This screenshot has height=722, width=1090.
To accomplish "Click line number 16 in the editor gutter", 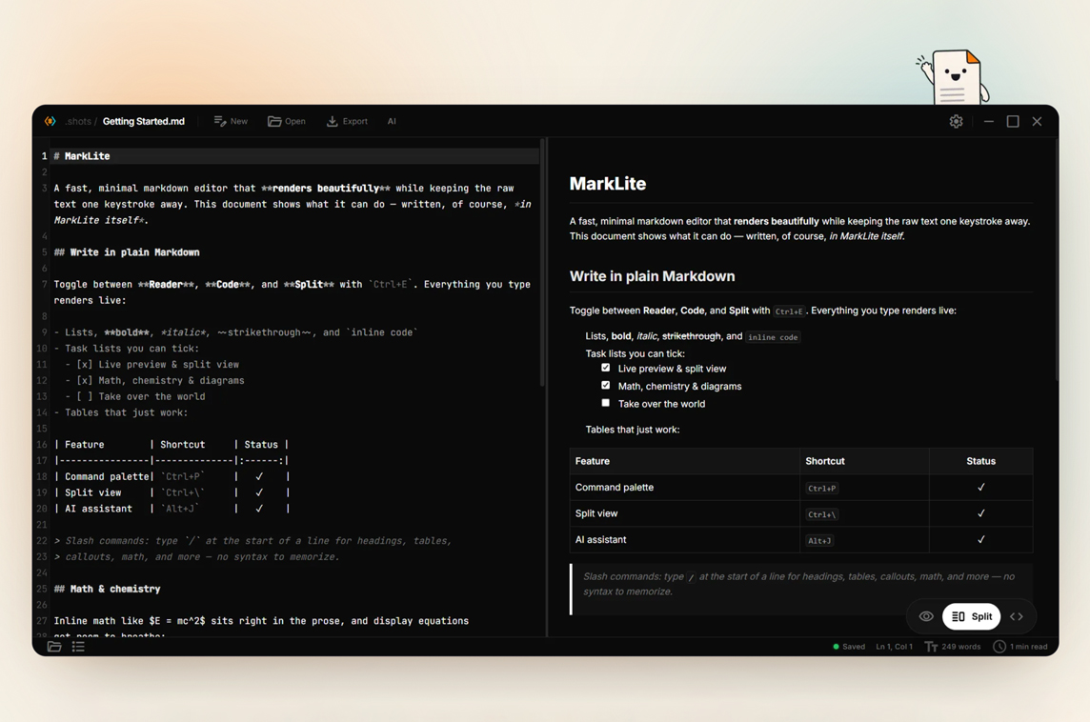I will 42,445.
